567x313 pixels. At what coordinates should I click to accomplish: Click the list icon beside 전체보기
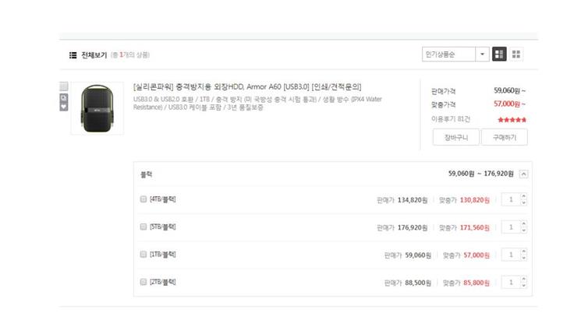click(x=73, y=55)
